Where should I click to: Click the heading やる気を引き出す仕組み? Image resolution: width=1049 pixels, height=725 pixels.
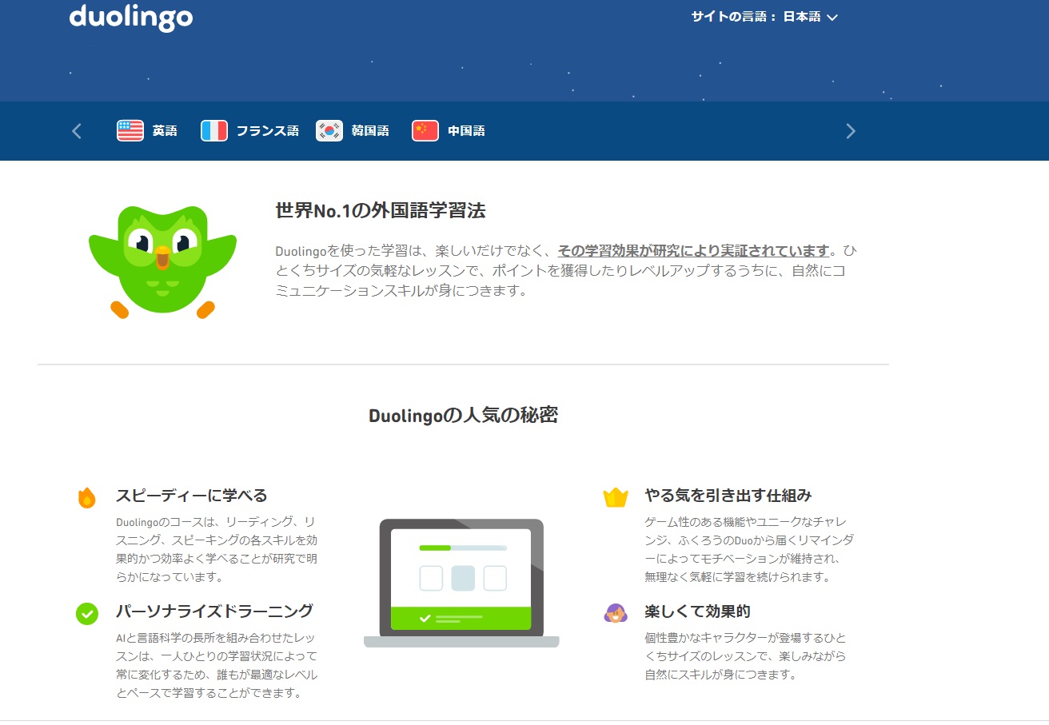click(x=728, y=496)
